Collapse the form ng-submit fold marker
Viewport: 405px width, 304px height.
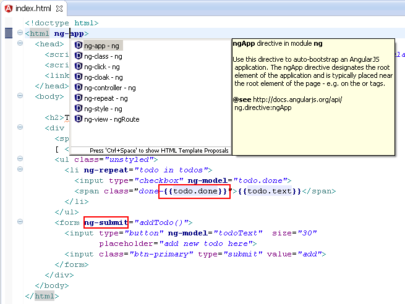pos(20,222)
